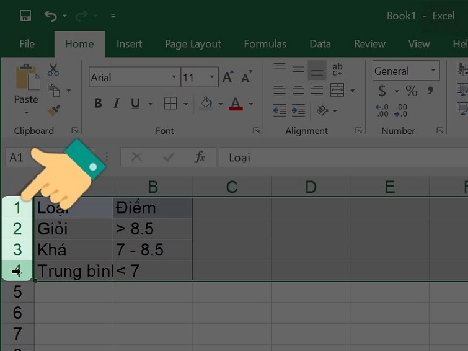Open the Formulas tab
Image resolution: width=468 pixels, height=351 pixels.
pos(265,44)
